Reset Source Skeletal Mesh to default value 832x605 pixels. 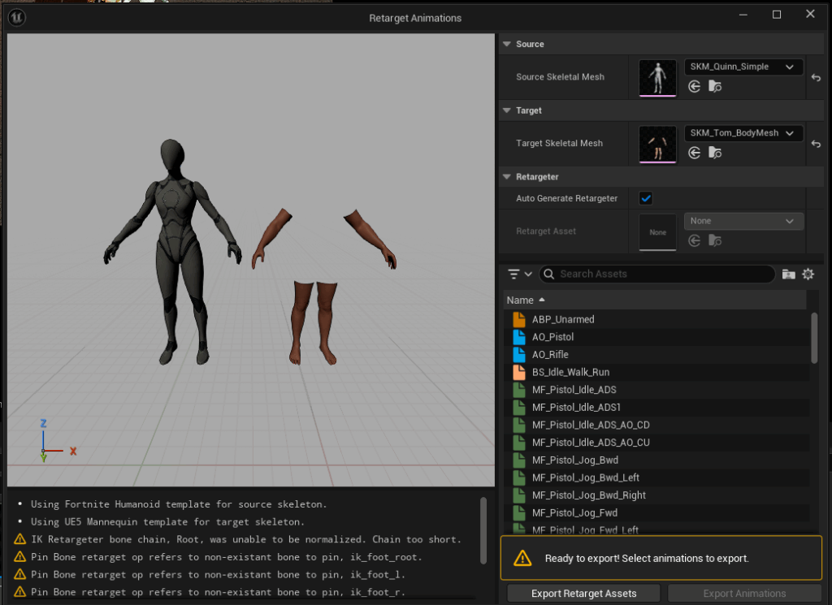816,78
